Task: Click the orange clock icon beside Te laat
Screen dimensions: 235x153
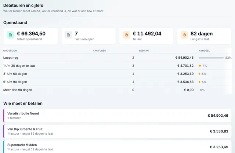Action: [126, 35]
